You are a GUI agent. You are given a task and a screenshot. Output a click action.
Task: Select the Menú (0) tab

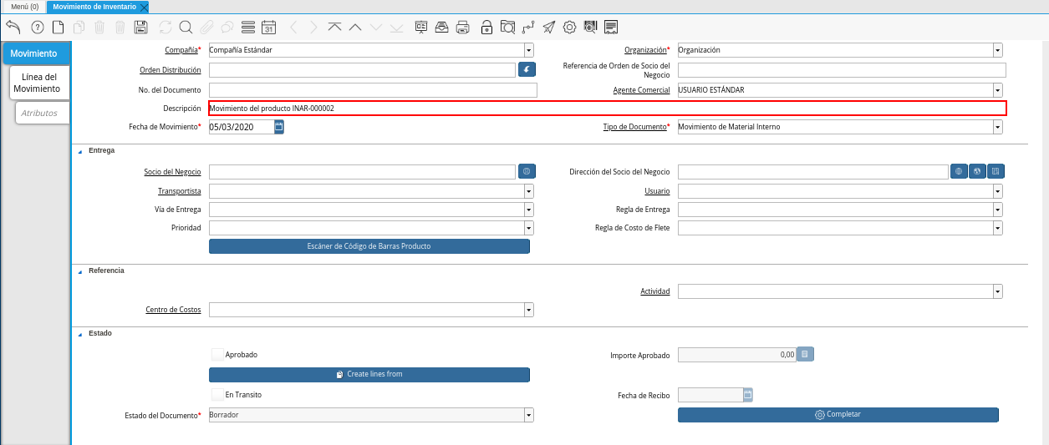pos(24,7)
